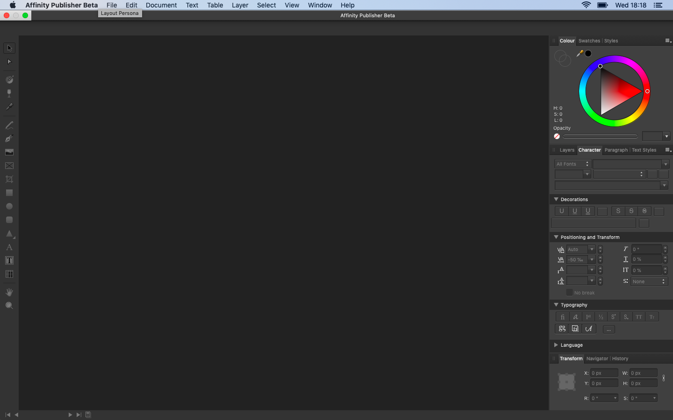This screenshot has width=673, height=420.
Task: Click the black fill colour circle
Action: pos(588,53)
